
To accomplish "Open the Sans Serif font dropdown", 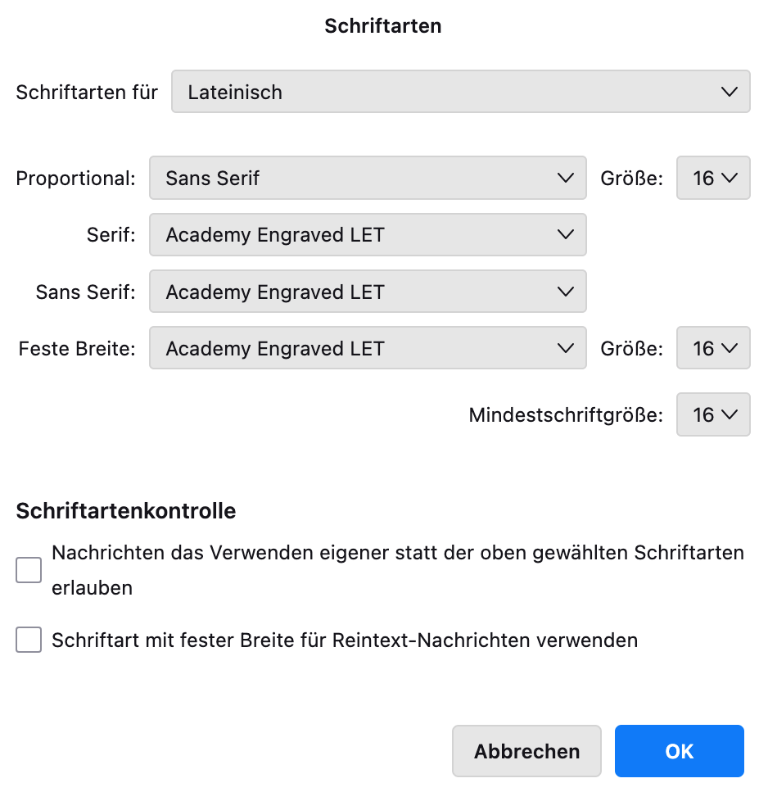I will point(368,292).
